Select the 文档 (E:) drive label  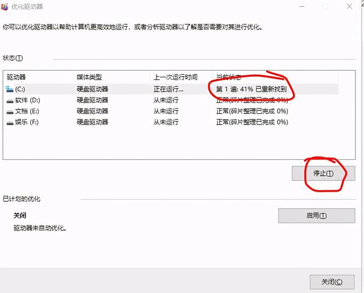pyautogui.click(x=27, y=111)
